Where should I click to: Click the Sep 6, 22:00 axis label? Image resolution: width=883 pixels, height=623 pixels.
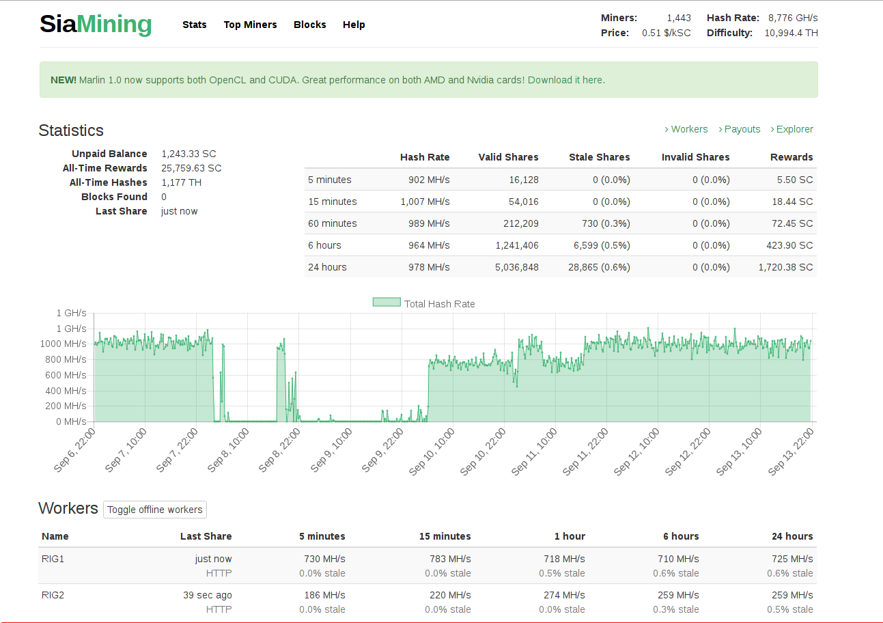click(x=74, y=449)
